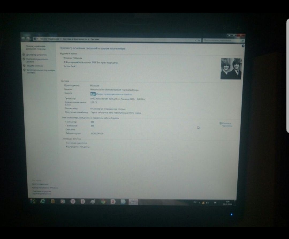289x239 pixels.
Task: Open Настройка удаленного доступа
Action: click(37, 60)
